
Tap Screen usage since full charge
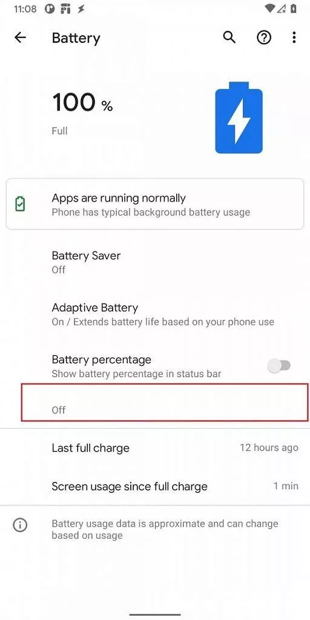(155, 486)
